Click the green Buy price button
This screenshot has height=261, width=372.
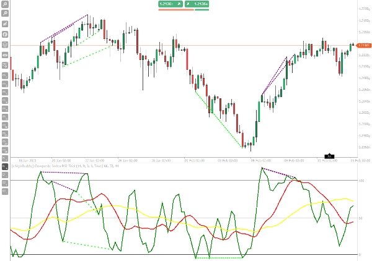pos(197,4)
